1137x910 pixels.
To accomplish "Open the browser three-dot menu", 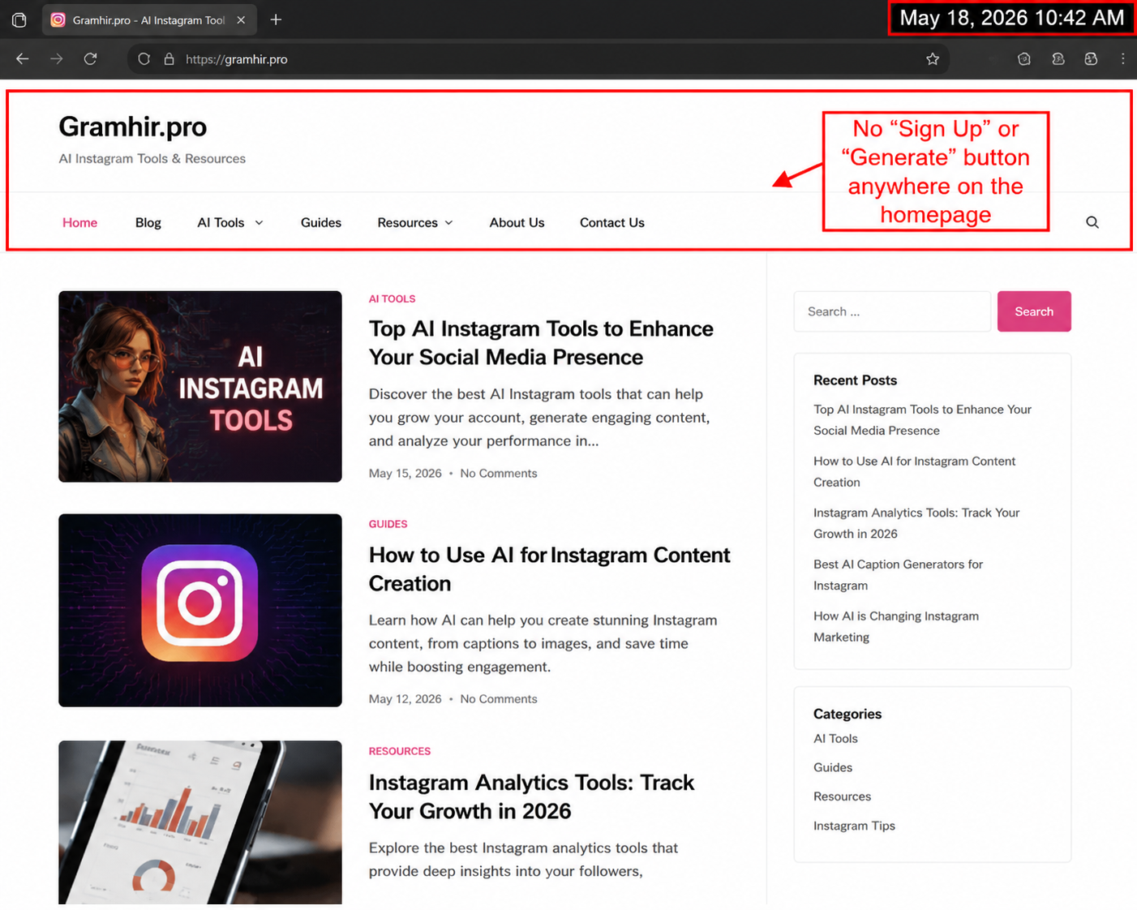I will point(1122,58).
